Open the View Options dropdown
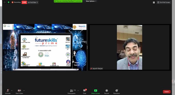This screenshot has width=175, height=95. 91,1
